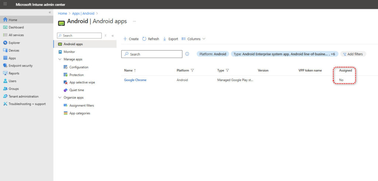The width and height of the screenshot is (378, 181).
Task: Click the Type column filter icon
Action: click(227, 70)
